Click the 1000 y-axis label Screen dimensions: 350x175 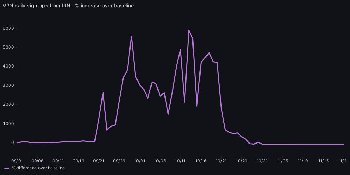pyautogui.click(x=8, y=124)
